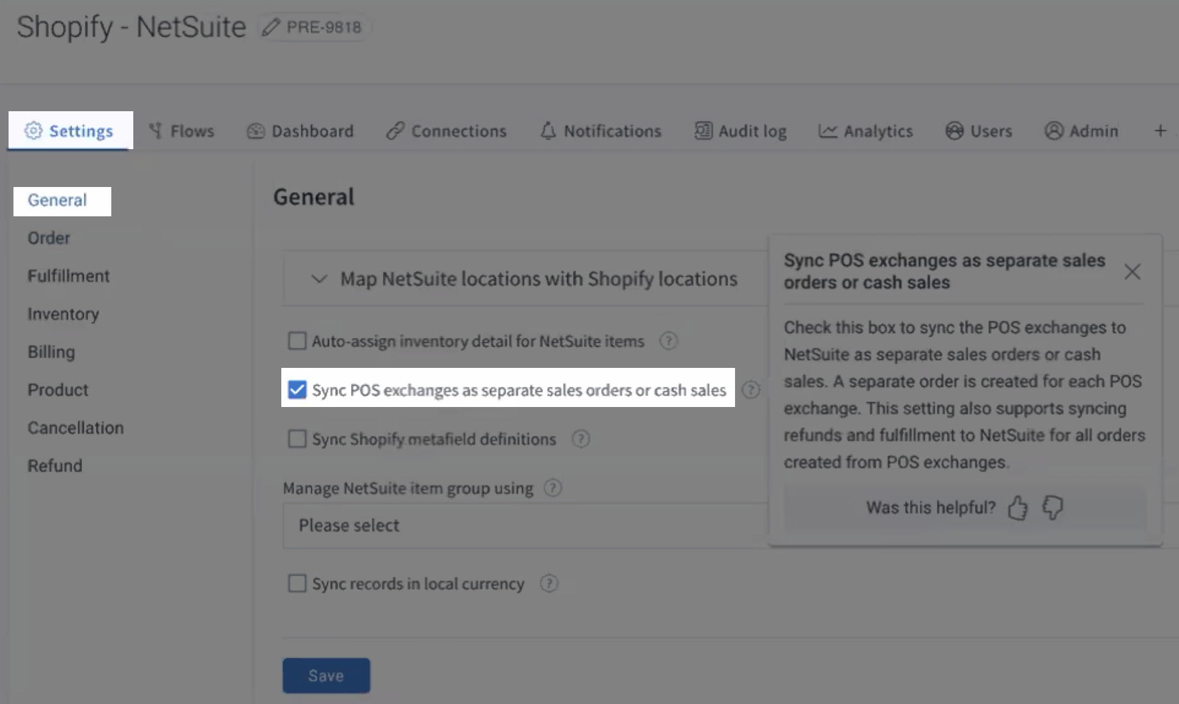Give thumbs up on help popup

[x=1018, y=508]
